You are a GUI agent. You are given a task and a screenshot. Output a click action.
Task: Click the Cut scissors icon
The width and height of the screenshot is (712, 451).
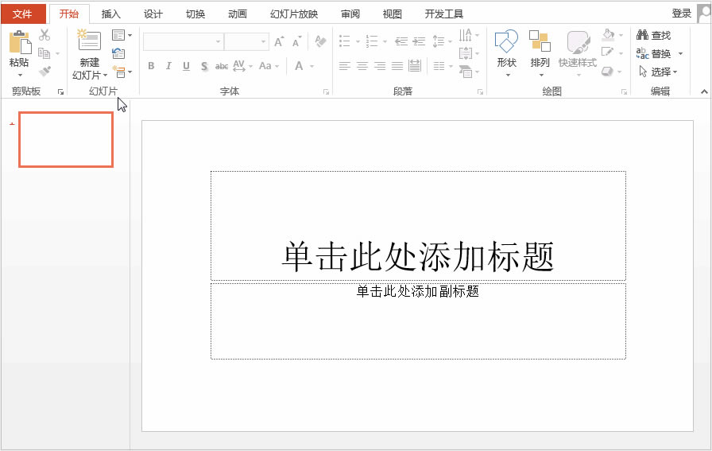(44, 35)
